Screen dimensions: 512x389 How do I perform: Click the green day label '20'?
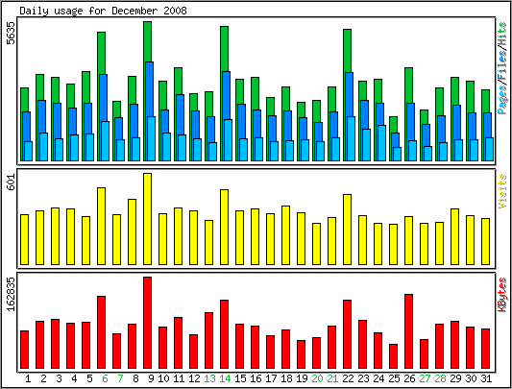(317, 378)
